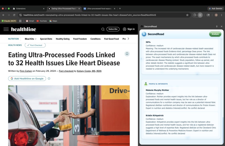The height and width of the screenshot is (146, 225).
Task: Click HEALTH NEWS category link
Action: 15,45
